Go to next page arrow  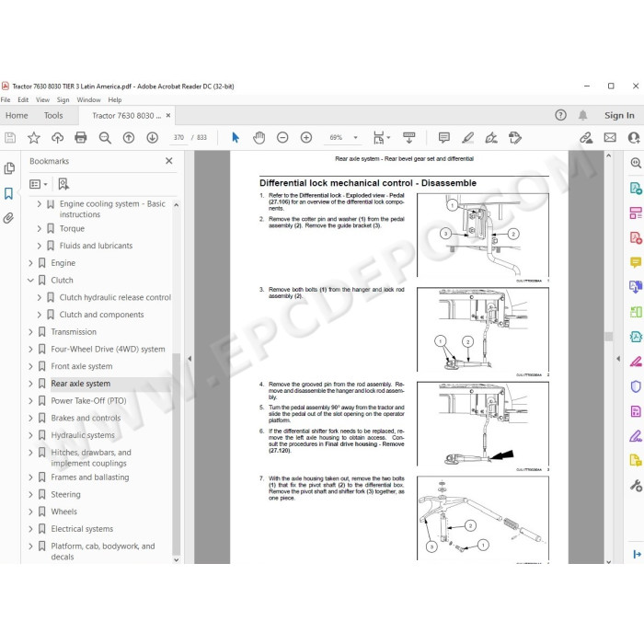pyautogui.click(x=153, y=138)
